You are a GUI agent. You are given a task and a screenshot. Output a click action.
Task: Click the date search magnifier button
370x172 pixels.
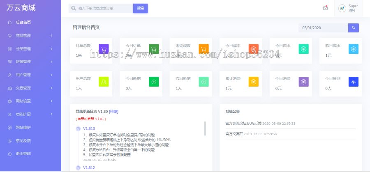click(x=354, y=28)
